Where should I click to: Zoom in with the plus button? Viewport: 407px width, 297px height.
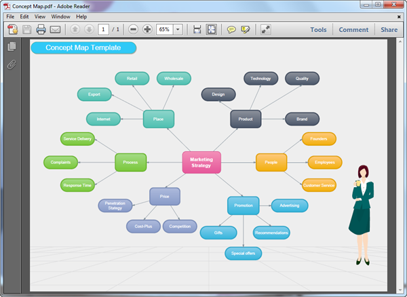[x=147, y=29]
